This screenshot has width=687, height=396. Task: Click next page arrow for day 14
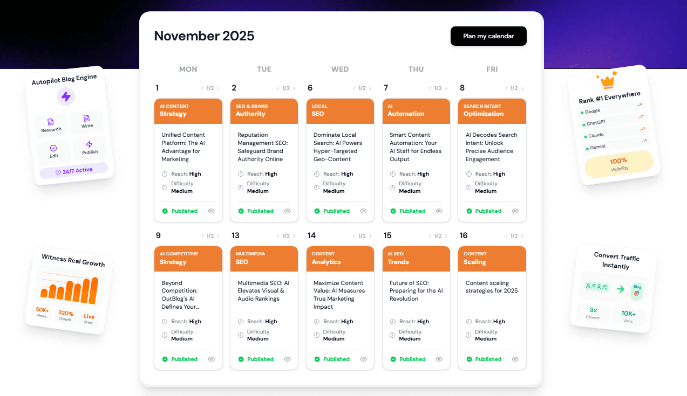(370, 236)
